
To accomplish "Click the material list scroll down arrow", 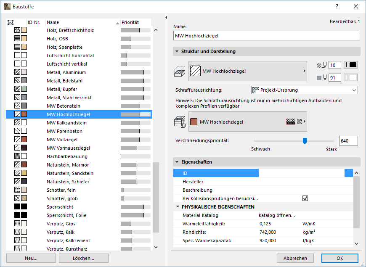I will [x=156, y=247].
